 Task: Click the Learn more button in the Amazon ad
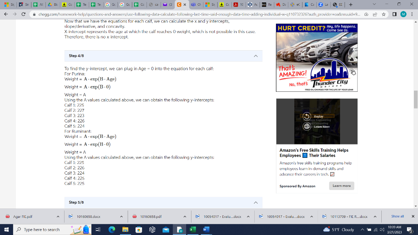[x=342, y=186]
